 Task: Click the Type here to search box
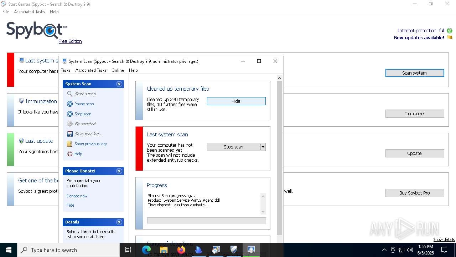[68, 250]
